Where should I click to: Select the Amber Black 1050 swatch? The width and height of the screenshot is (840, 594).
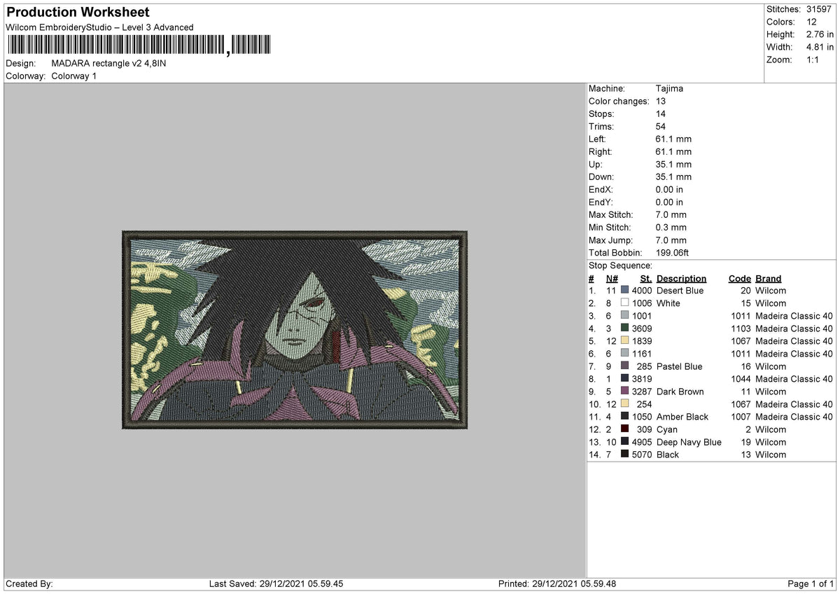[624, 417]
